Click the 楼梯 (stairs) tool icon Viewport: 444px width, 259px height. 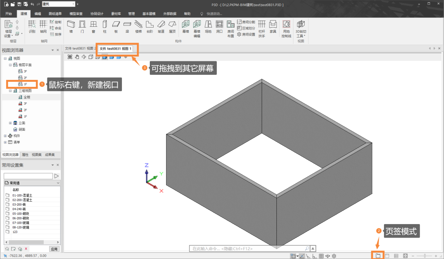pyautogui.click(x=139, y=26)
